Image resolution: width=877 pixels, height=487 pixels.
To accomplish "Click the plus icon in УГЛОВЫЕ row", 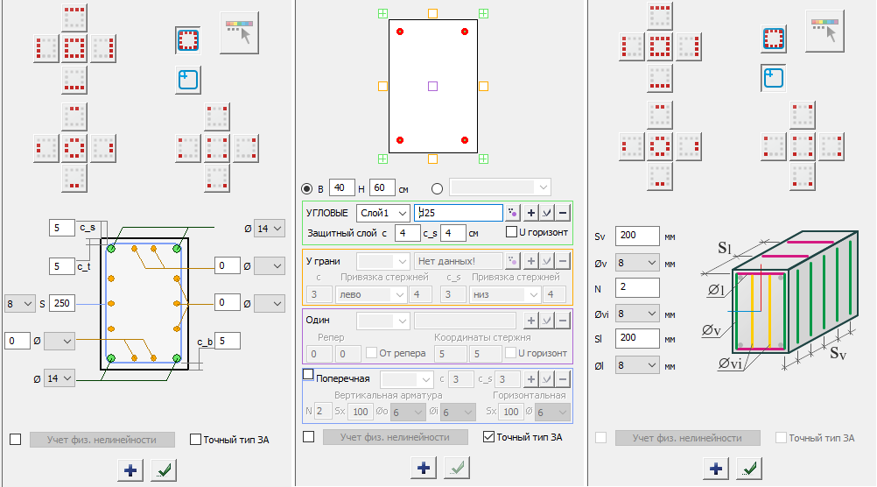I will coord(531,213).
